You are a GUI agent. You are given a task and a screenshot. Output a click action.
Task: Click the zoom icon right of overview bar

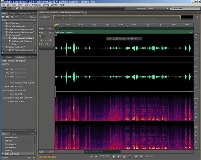[197, 17]
